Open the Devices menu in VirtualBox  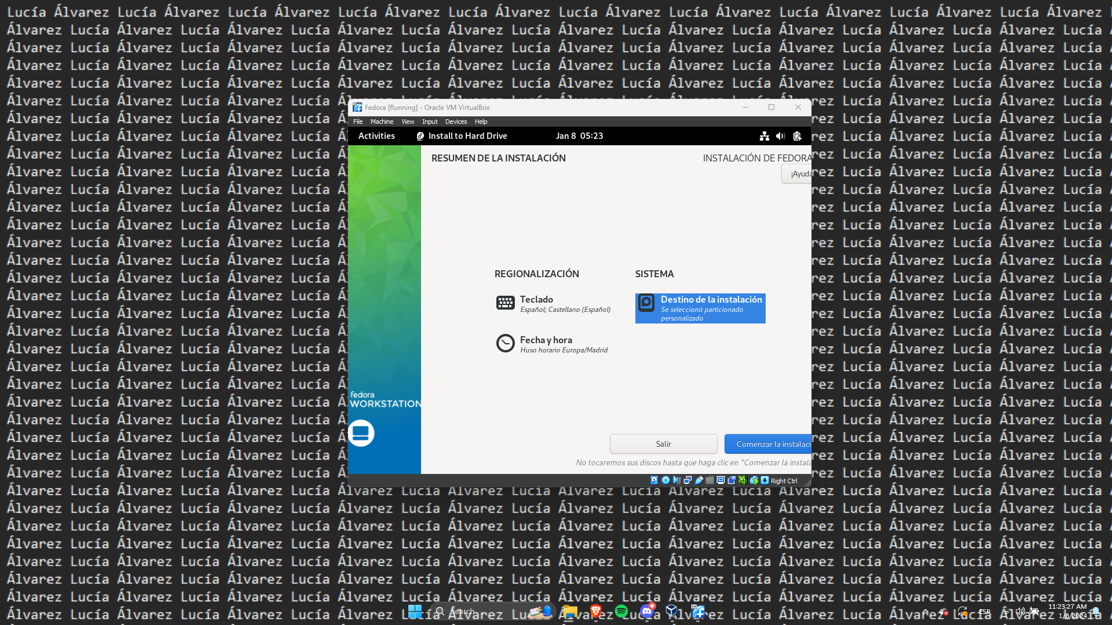tap(456, 122)
